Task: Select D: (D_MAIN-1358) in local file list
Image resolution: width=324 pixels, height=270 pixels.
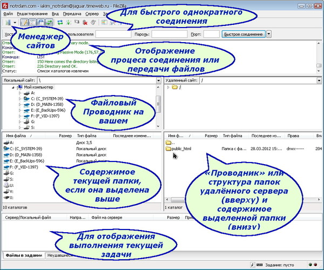Action: click(x=25, y=155)
